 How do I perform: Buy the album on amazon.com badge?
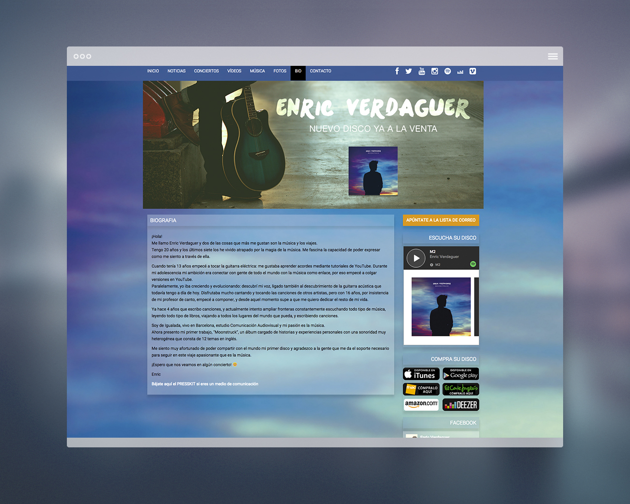point(421,405)
